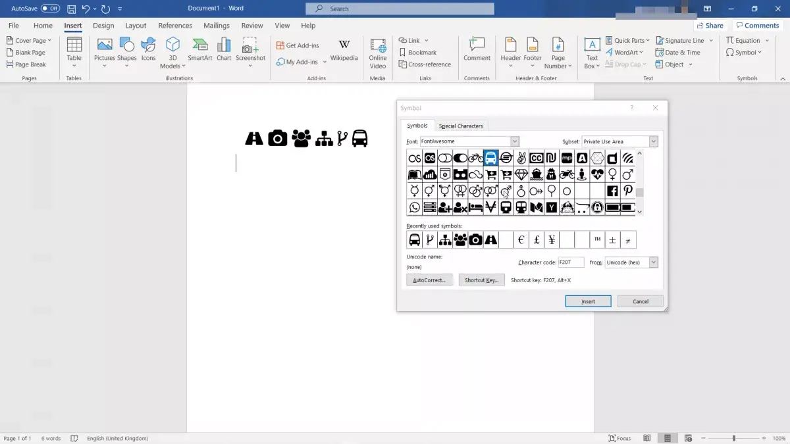
Task: Insert a Cross-reference
Action: pyautogui.click(x=425, y=64)
